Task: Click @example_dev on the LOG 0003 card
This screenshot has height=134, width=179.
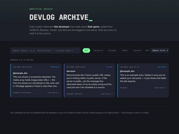Action: tap(20, 73)
